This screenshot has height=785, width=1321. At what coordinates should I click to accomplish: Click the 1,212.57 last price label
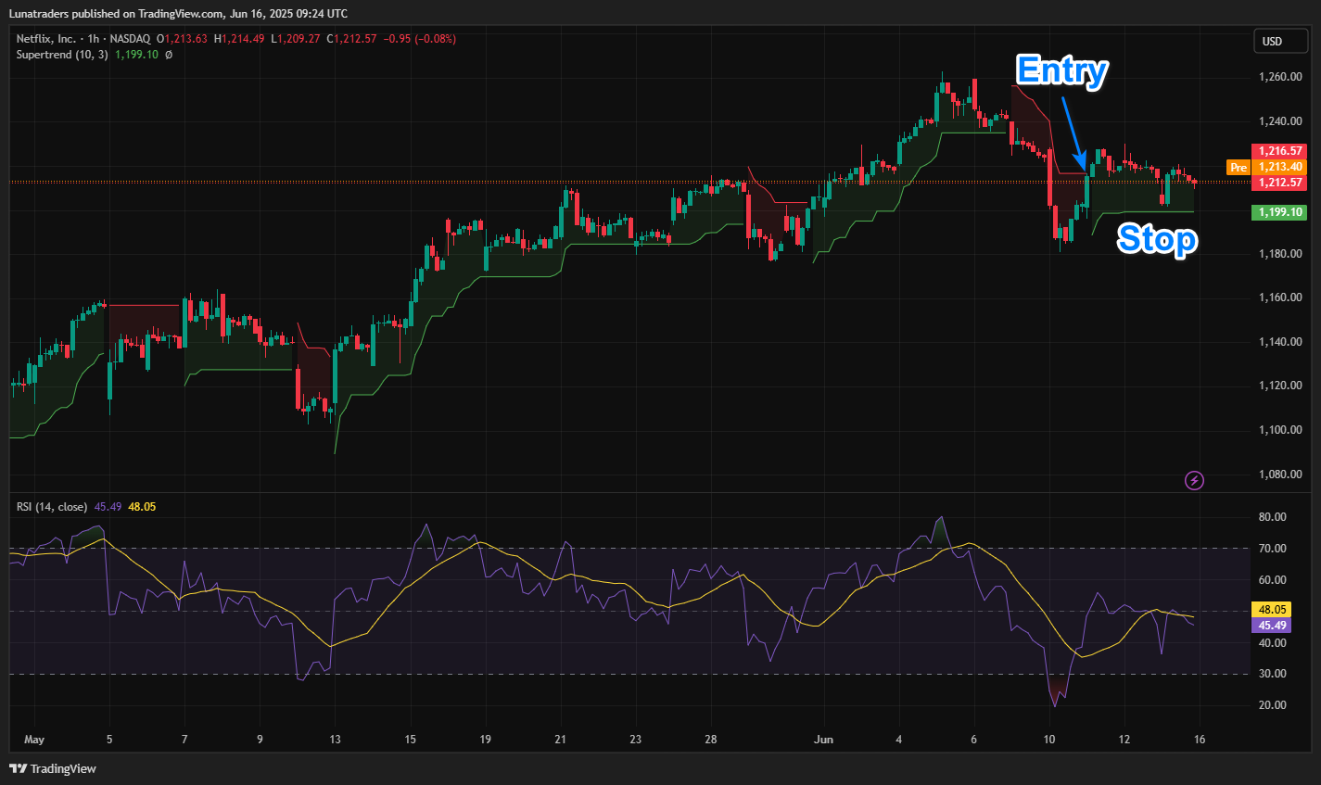1279,183
